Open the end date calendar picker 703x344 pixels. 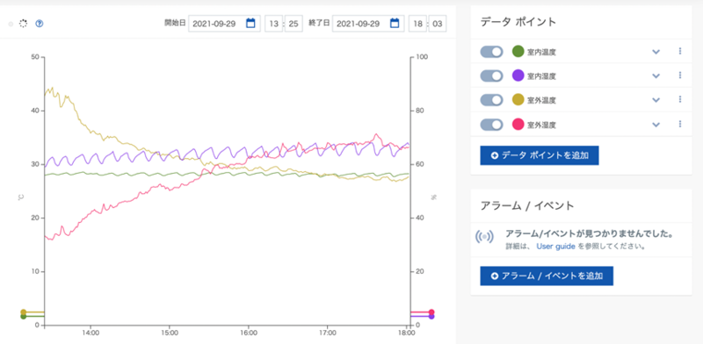395,24
